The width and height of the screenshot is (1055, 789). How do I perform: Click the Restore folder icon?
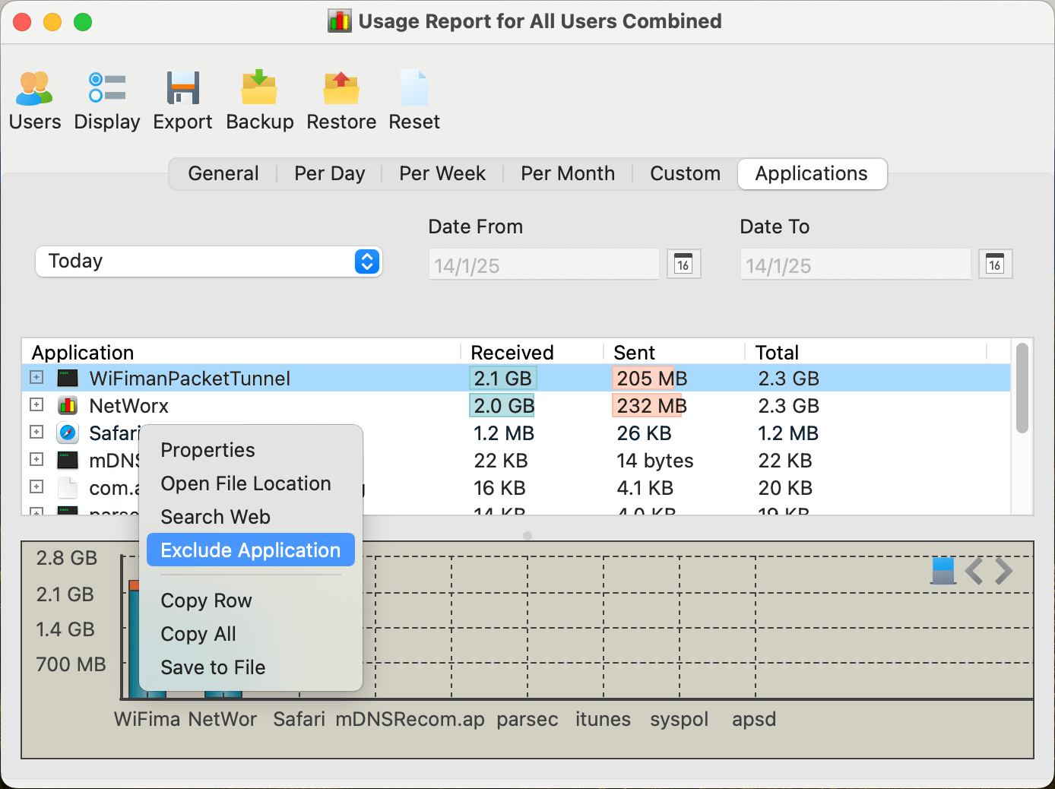coord(341,89)
